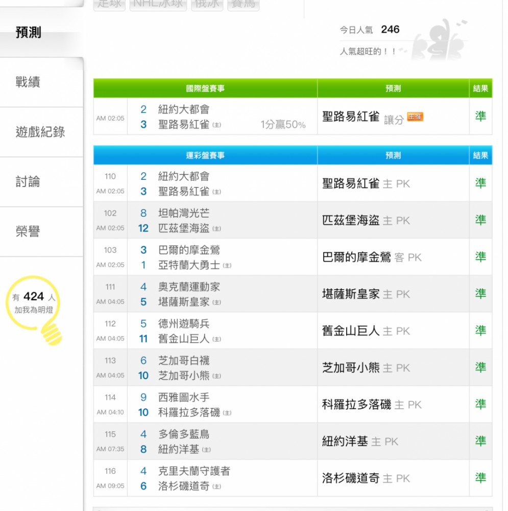
Task: Switch to the 戰績 sidebar tab
Action: tap(28, 82)
